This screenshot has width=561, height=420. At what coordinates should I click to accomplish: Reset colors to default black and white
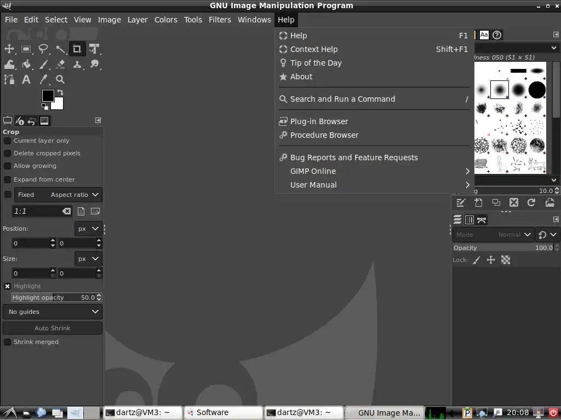coord(45,107)
